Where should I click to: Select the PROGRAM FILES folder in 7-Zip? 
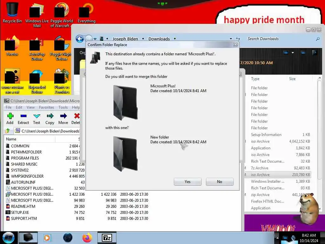pyautogui.click(x=25, y=158)
